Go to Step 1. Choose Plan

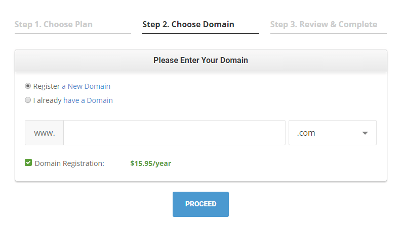[53, 24]
